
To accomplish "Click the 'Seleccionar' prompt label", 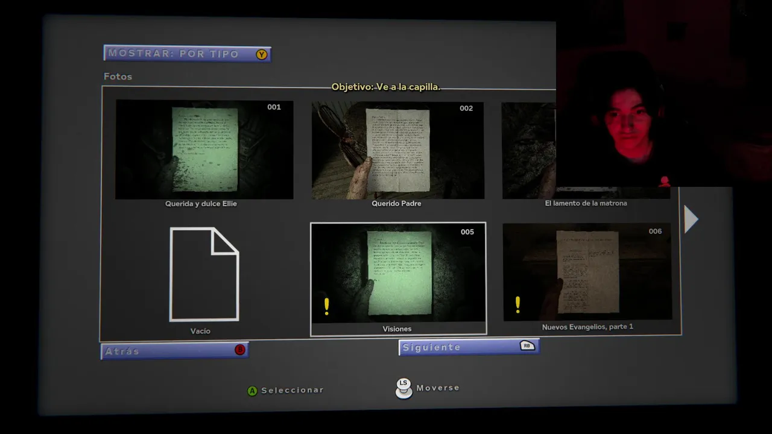I will coord(293,390).
